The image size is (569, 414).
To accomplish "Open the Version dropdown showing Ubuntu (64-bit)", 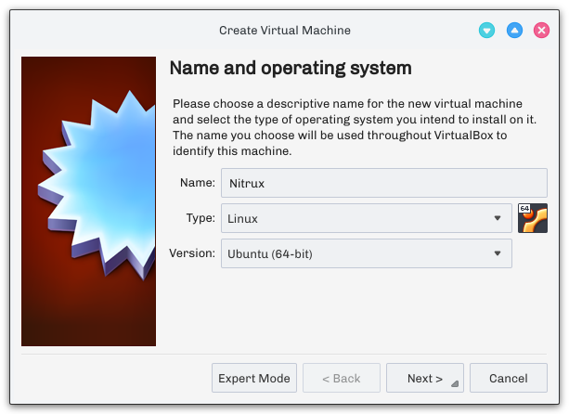I will (x=367, y=253).
